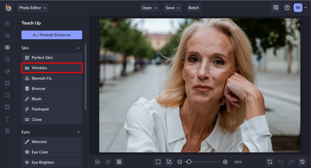Click the Touch Up heading

click(31, 23)
